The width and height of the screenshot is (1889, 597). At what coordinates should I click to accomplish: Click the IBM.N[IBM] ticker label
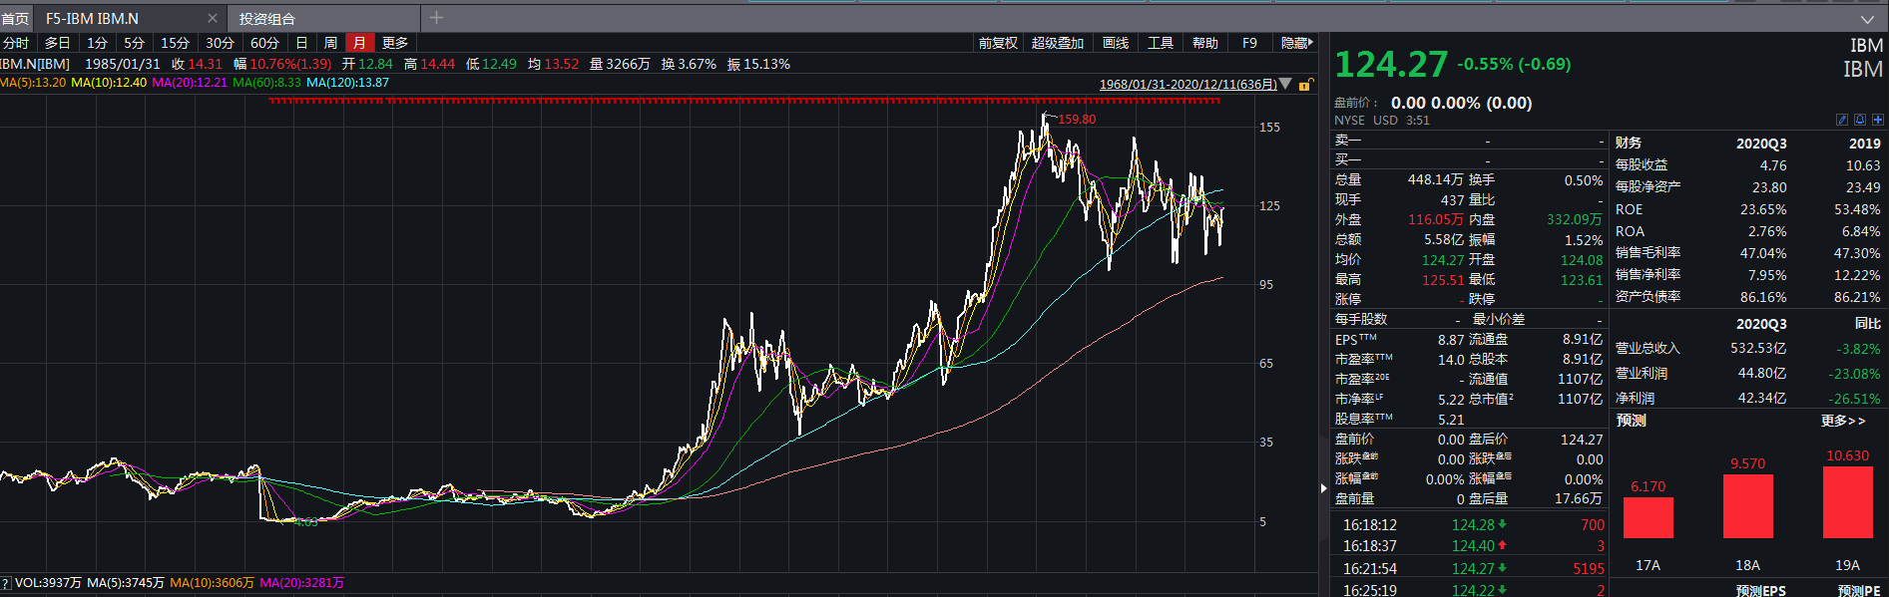point(35,64)
